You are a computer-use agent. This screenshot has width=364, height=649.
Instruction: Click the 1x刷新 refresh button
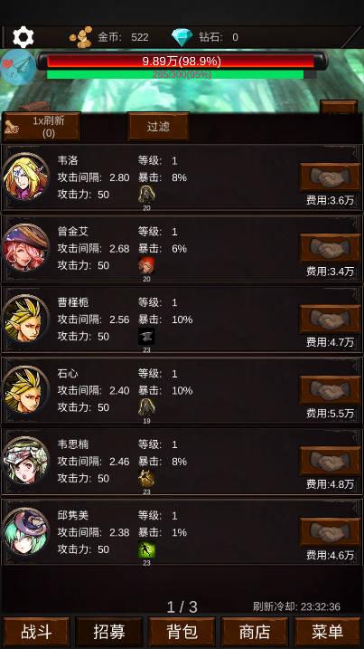coord(42,126)
